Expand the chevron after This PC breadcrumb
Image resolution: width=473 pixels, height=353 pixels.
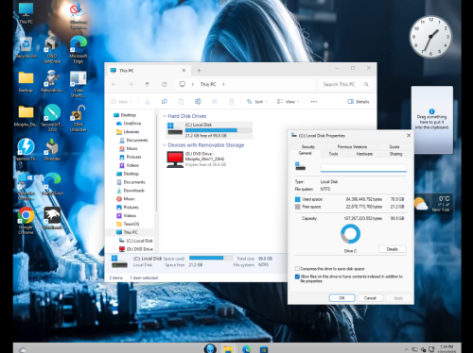[223, 84]
